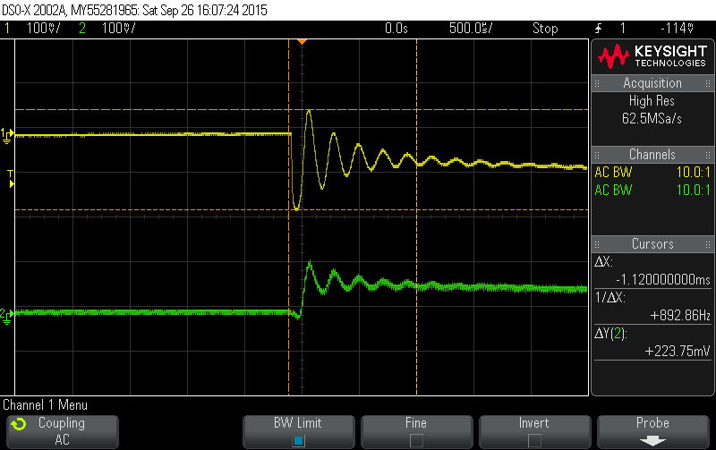Screen dimensions: 716x450
Task: Click the yellow channel 1 number label
Action: tap(7, 29)
